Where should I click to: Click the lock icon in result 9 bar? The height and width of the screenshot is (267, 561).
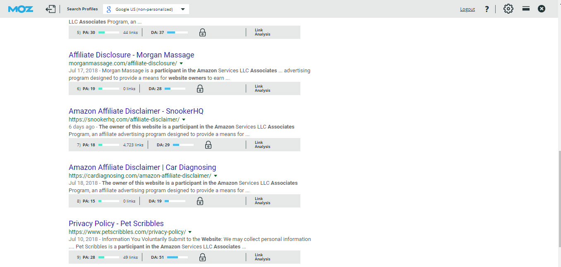click(202, 257)
